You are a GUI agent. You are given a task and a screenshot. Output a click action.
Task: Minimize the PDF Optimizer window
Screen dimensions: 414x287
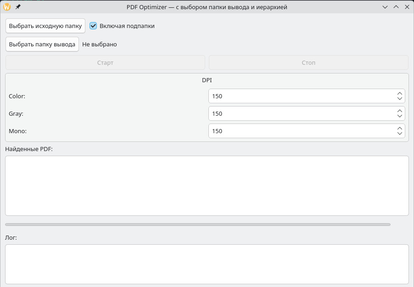click(x=386, y=7)
